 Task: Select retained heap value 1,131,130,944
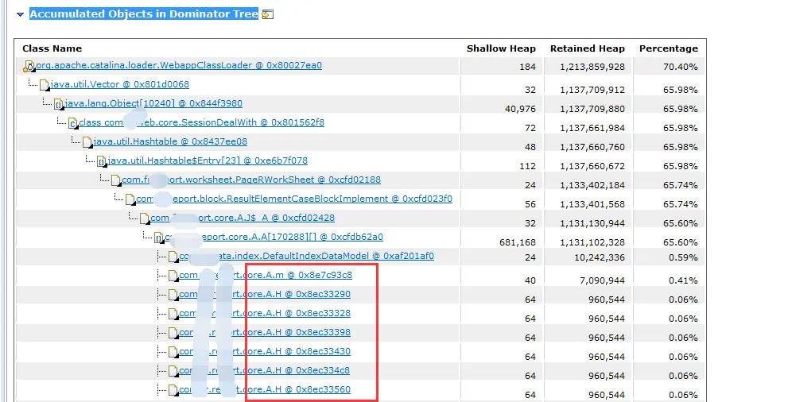[x=592, y=223]
